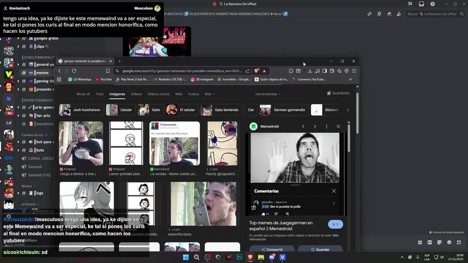Open Discord GIF picker
The width and height of the screenshot is (468, 263).
pyautogui.click(x=430, y=242)
